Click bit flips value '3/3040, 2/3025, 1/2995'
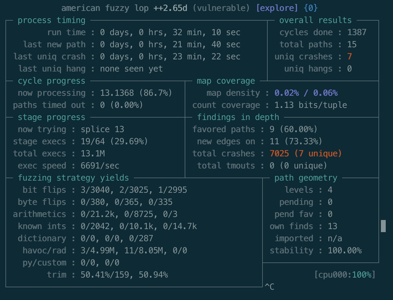The image size is (393, 300). click(x=134, y=190)
